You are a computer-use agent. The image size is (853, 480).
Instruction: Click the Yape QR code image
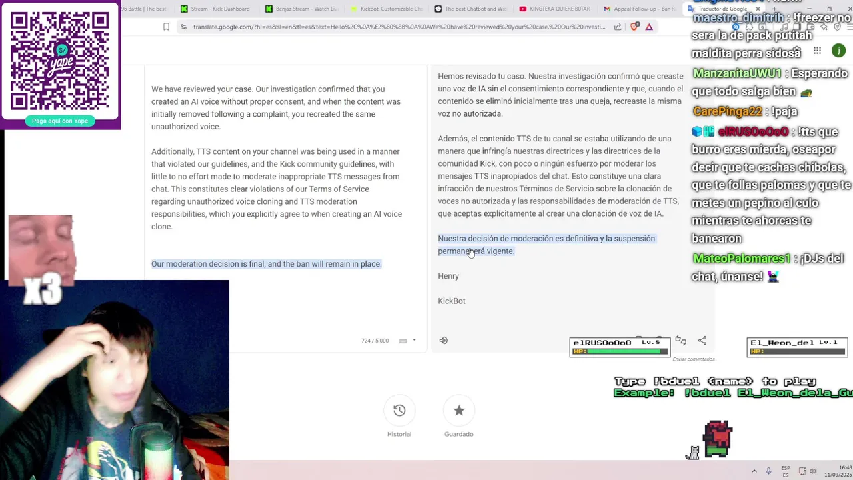(x=60, y=61)
